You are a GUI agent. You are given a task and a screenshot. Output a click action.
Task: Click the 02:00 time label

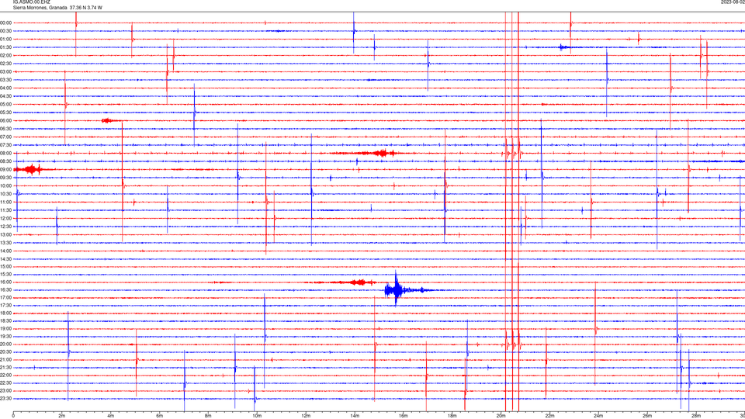[5, 55]
